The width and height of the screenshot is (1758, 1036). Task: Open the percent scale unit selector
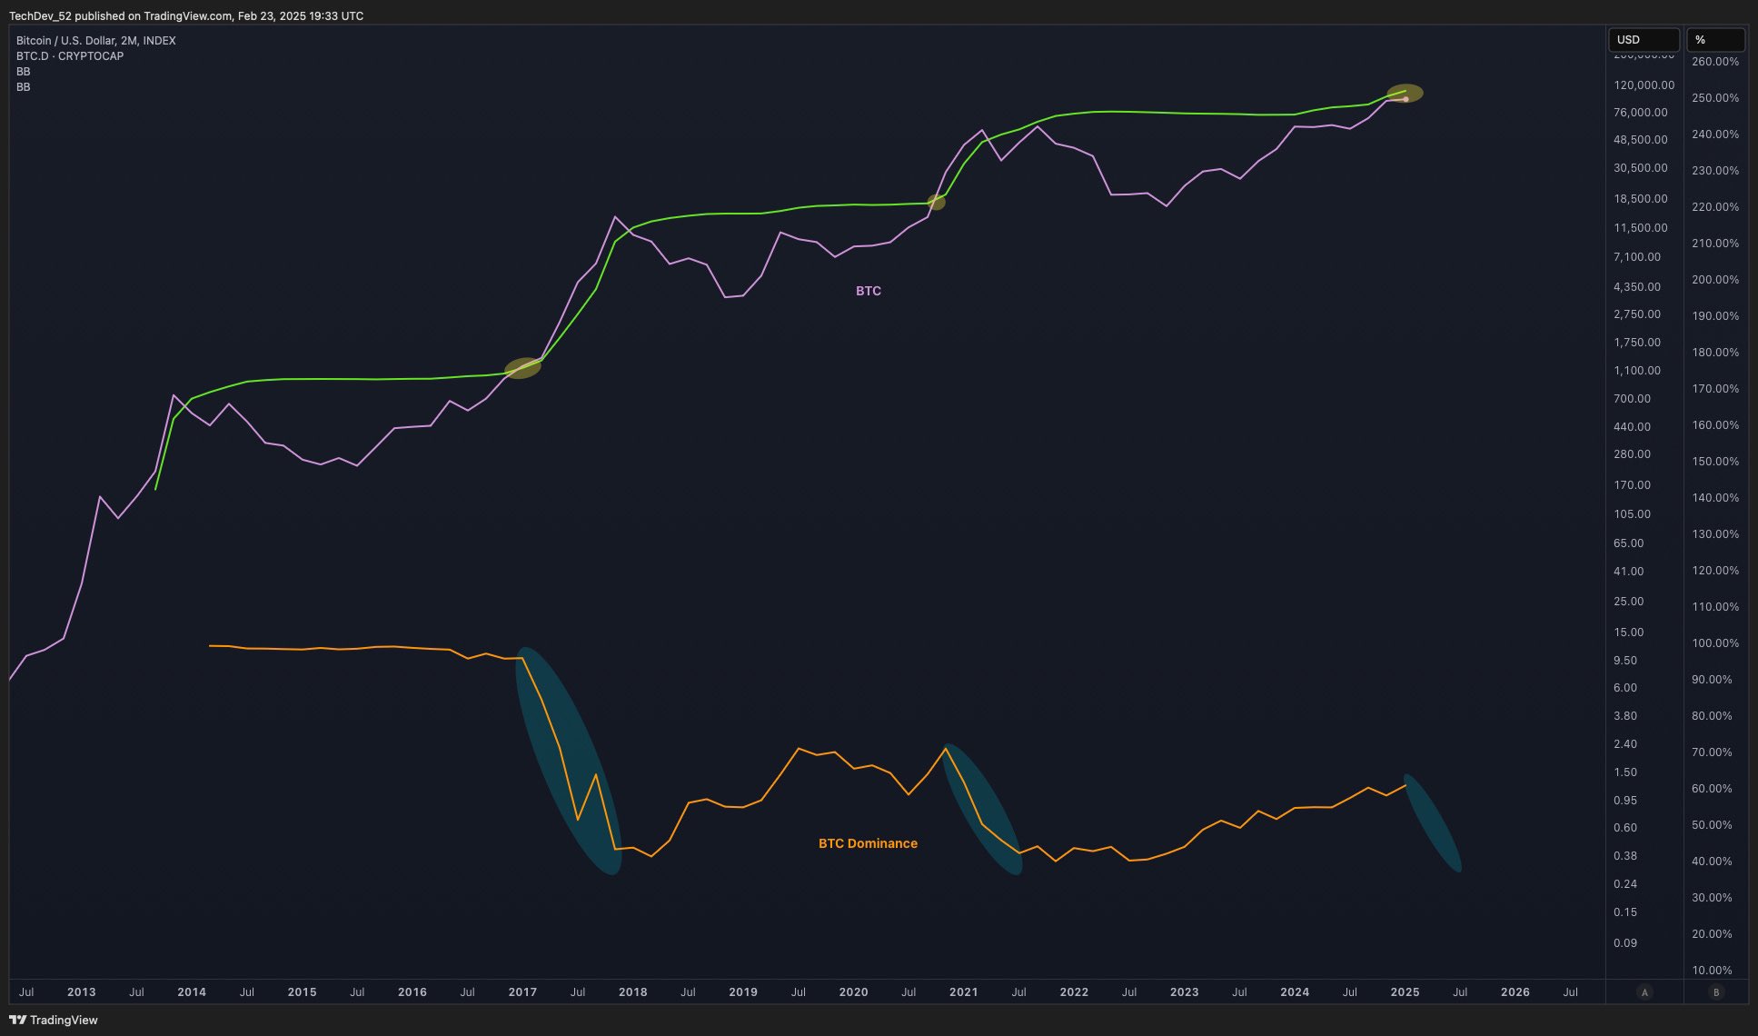coord(1715,40)
